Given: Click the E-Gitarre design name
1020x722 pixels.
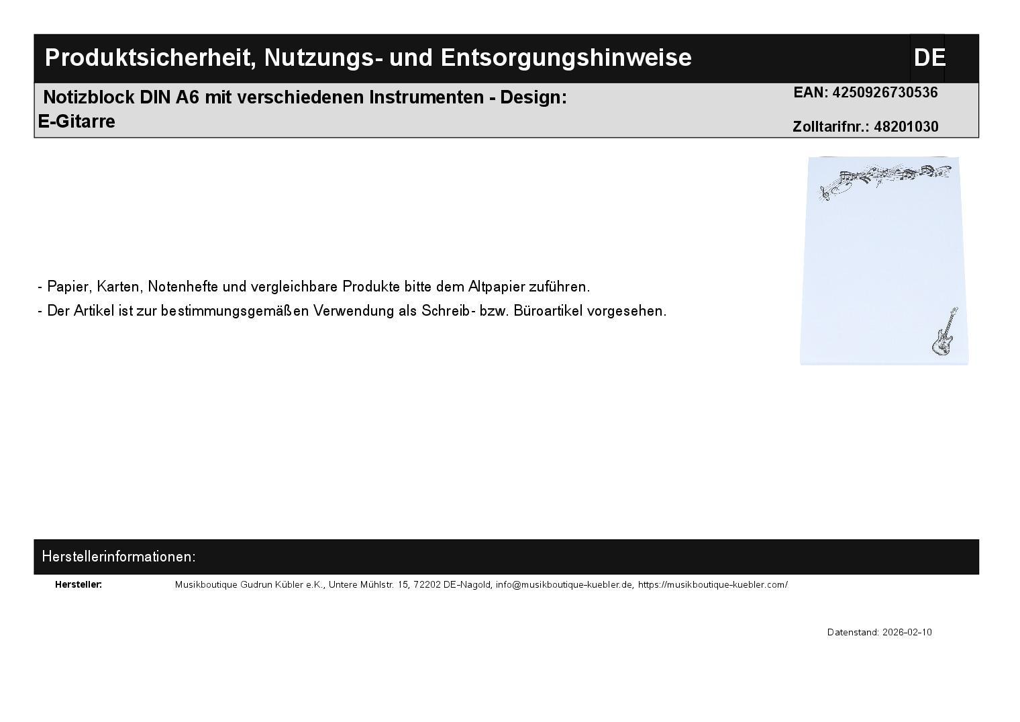Looking at the screenshot, I should coord(77,122).
